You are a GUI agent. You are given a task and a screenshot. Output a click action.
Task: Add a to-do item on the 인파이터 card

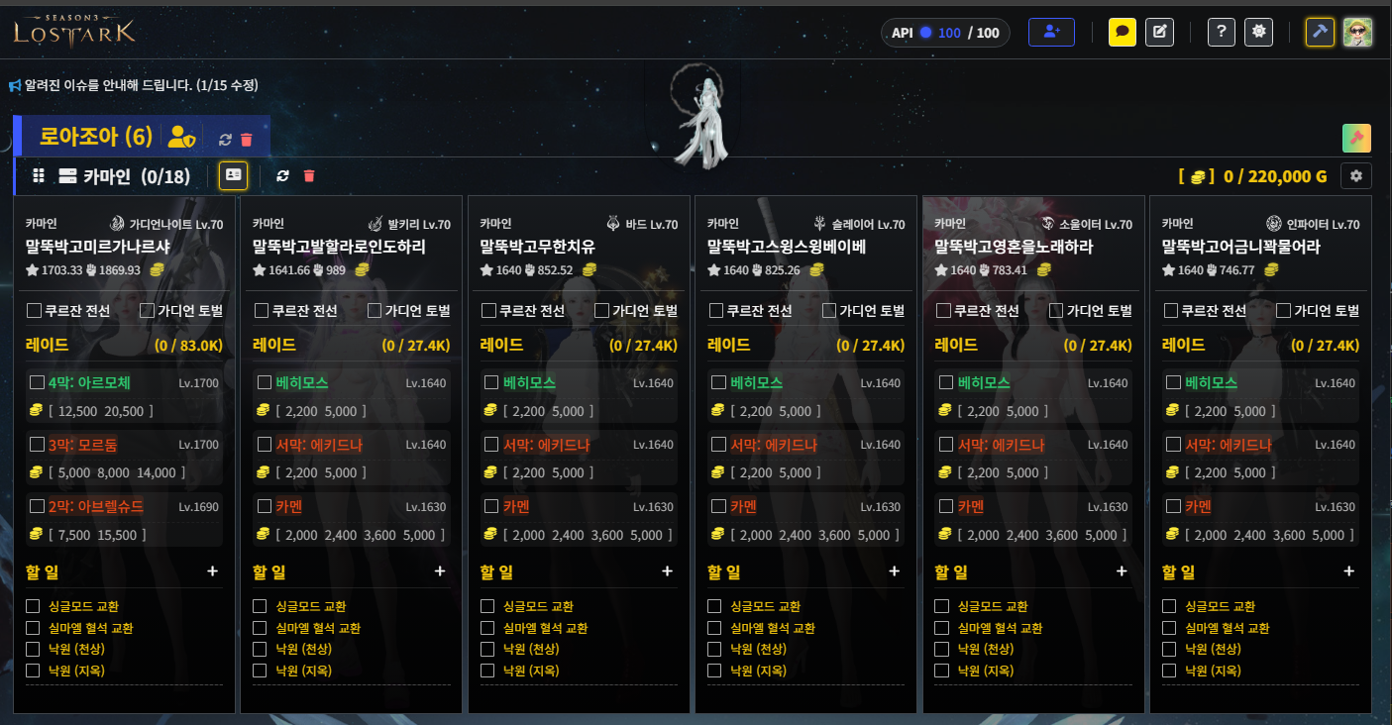[1348, 571]
